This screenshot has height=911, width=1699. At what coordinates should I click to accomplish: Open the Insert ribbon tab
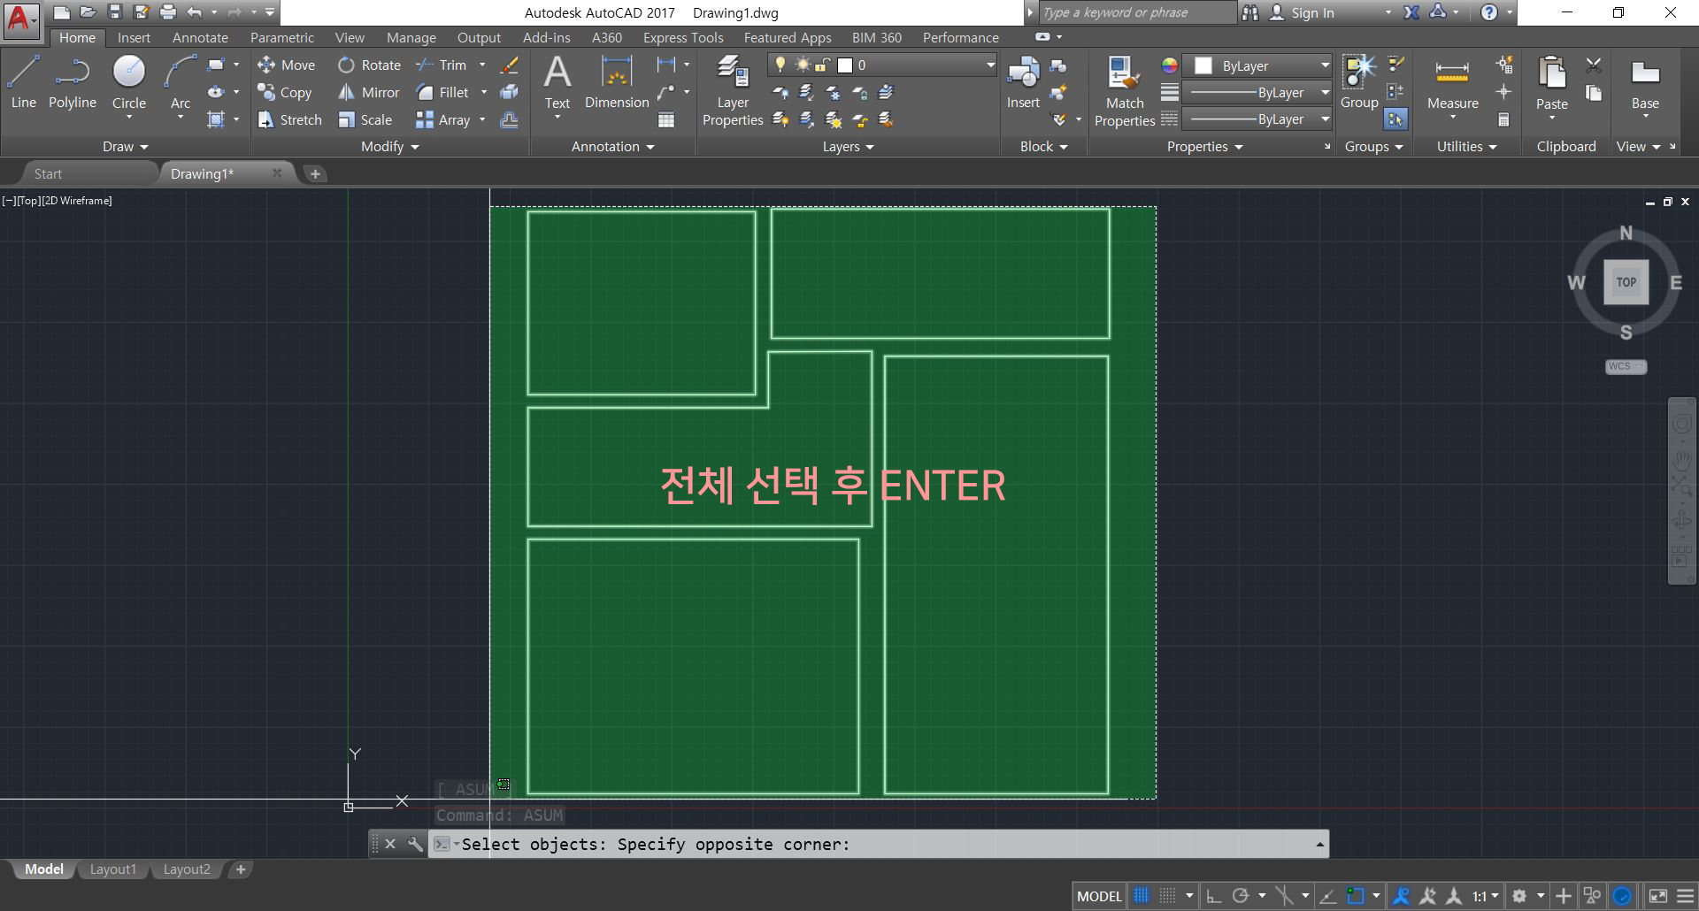(134, 37)
